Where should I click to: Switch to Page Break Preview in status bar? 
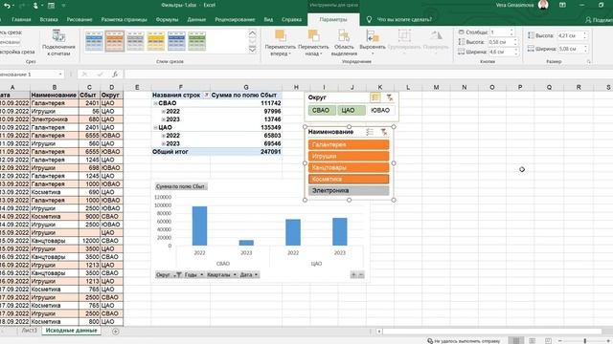(548, 341)
